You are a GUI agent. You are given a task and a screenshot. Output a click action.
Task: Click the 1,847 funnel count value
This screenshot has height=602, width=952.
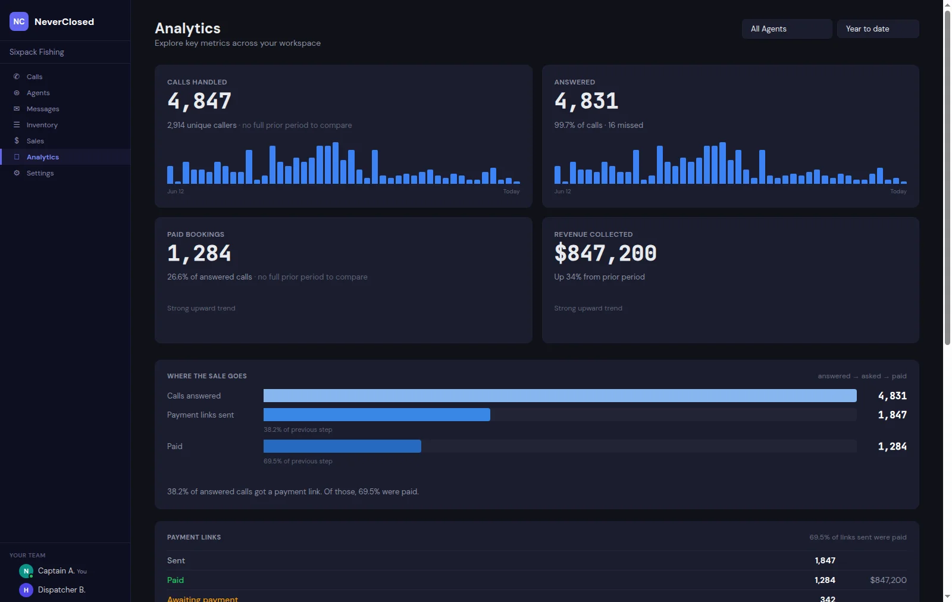pos(892,415)
